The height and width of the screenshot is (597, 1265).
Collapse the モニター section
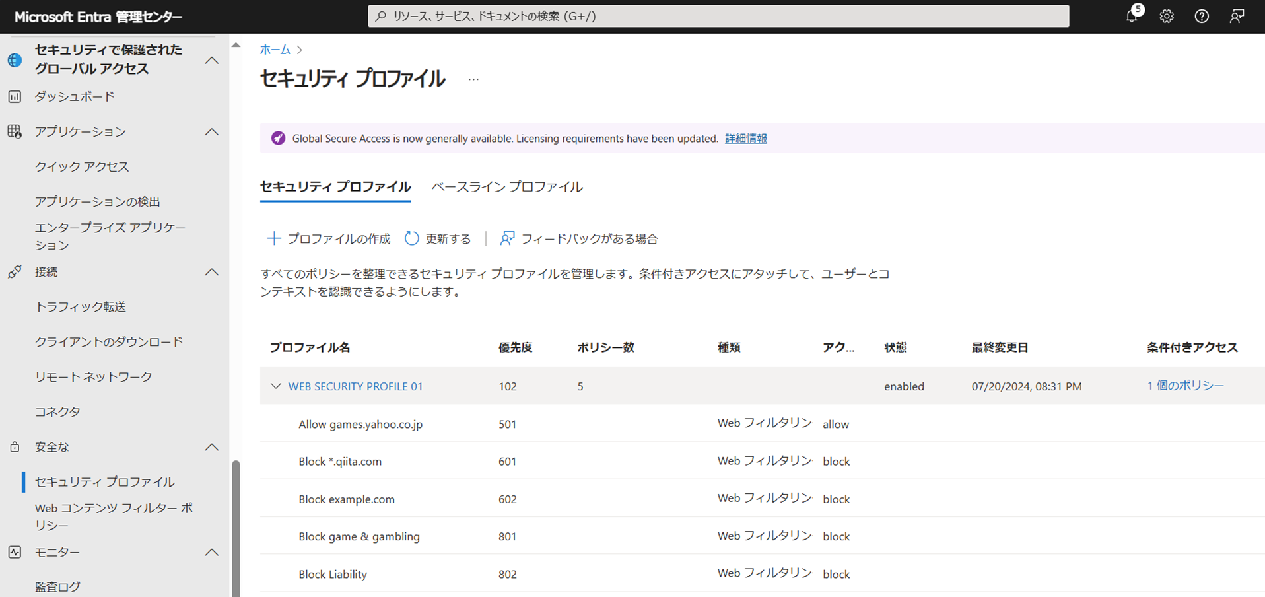tap(211, 552)
